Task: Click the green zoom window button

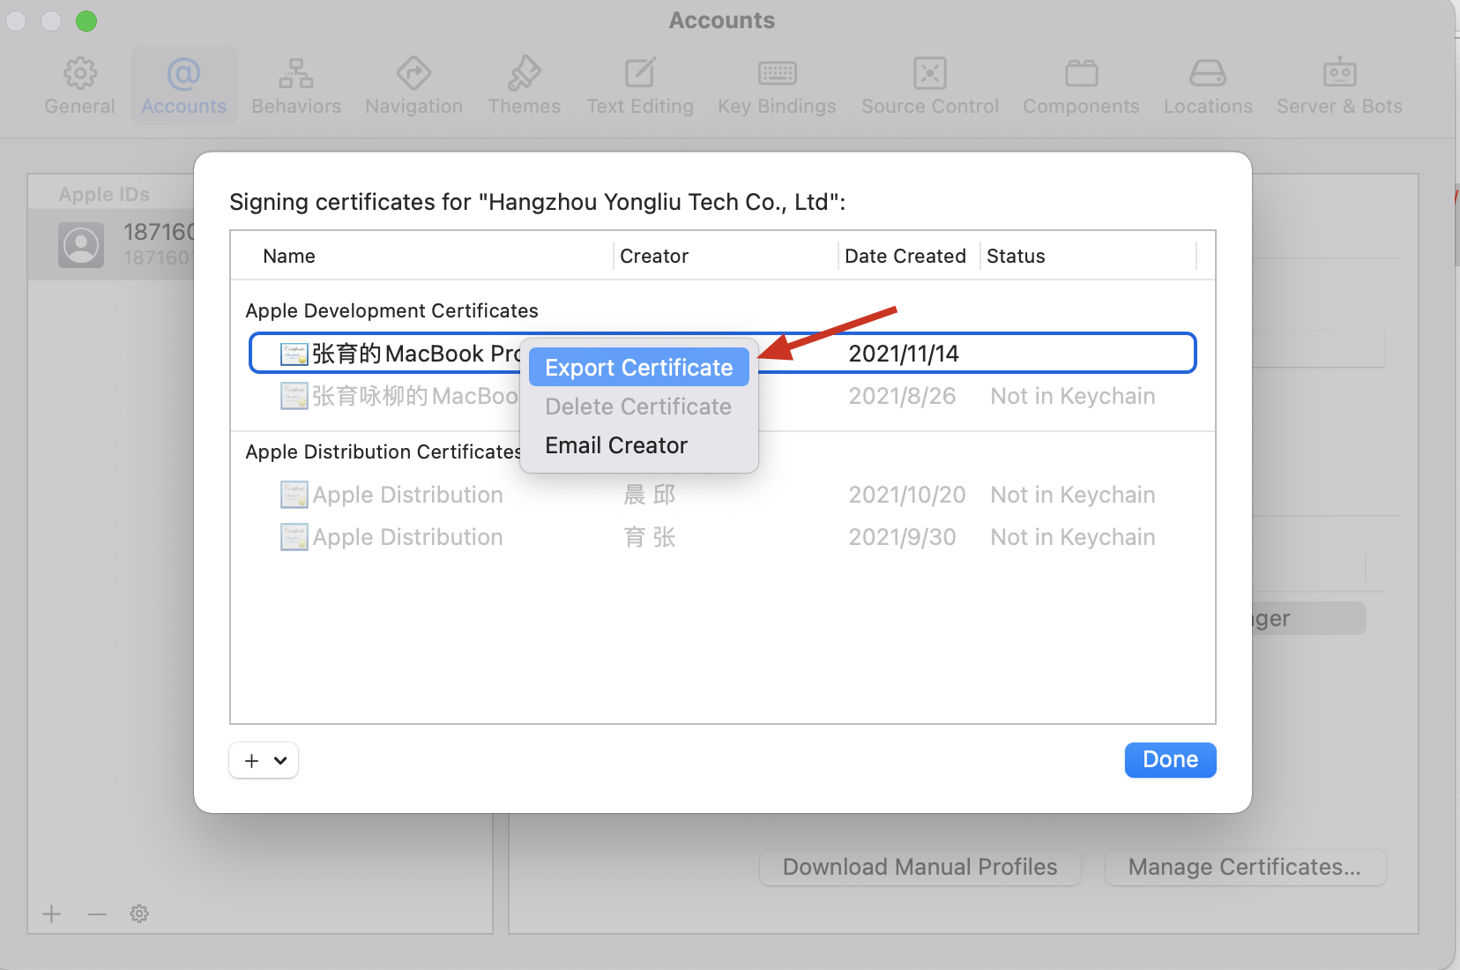Action: (86, 20)
